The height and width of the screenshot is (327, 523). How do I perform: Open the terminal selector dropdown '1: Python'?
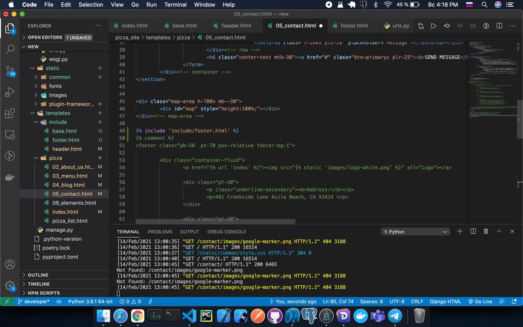pyautogui.click(x=415, y=232)
